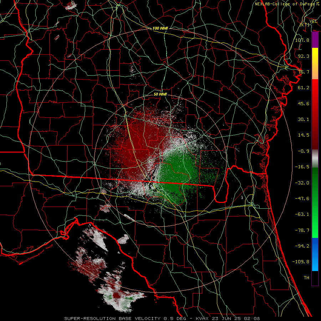Image resolution: width=321 pixels, height=321 pixels.
Task: Click the TH legend label
Action: 306,278
